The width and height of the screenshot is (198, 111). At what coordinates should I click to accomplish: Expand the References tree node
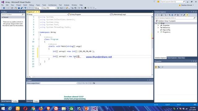tap(158, 27)
